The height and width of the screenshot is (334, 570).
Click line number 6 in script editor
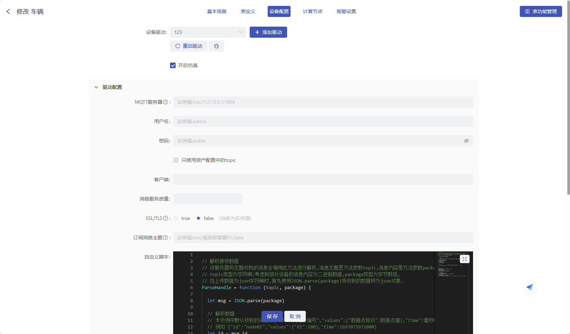192,288
